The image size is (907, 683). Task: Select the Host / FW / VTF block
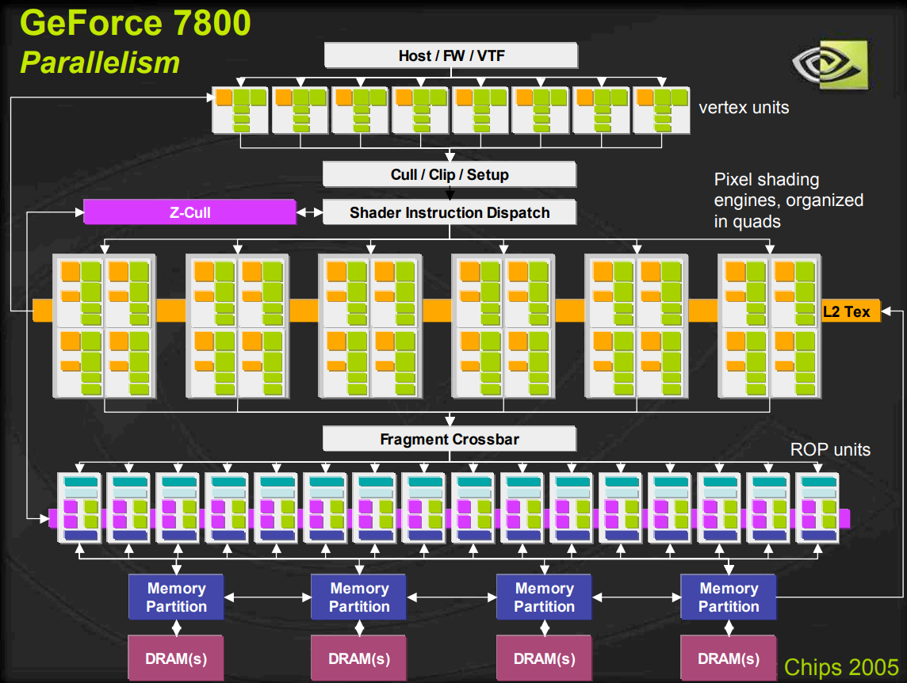click(x=451, y=55)
